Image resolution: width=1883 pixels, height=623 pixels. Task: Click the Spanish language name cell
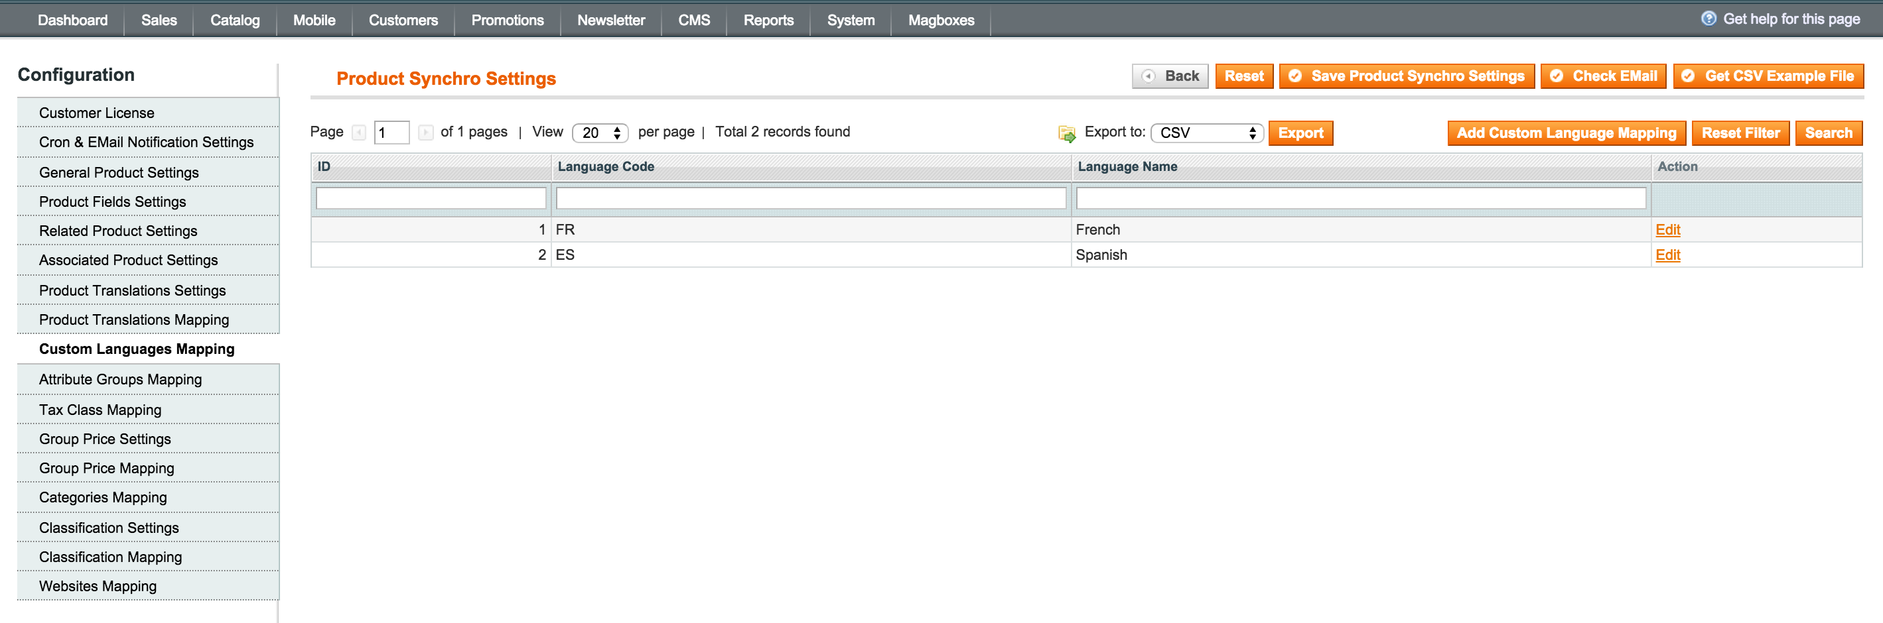tap(1361, 255)
